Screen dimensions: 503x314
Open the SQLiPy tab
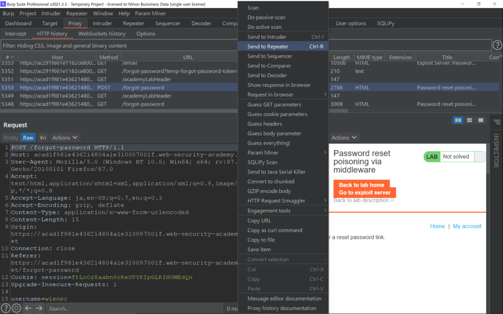pyautogui.click(x=386, y=23)
